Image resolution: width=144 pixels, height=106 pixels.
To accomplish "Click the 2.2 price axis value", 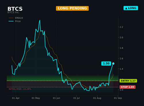I will 121,27.
